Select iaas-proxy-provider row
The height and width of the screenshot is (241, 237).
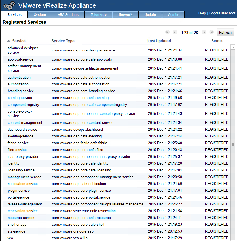(x=117, y=156)
